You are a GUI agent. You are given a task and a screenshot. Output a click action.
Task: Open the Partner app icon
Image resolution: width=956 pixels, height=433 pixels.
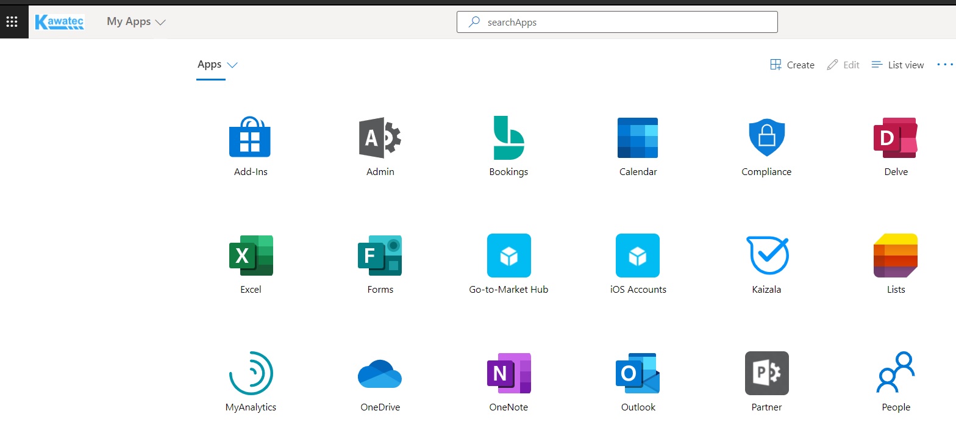(x=767, y=373)
